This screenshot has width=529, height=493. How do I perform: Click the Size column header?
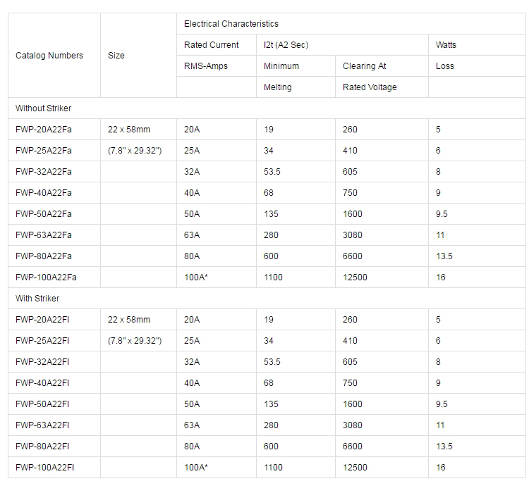[x=116, y=56]
